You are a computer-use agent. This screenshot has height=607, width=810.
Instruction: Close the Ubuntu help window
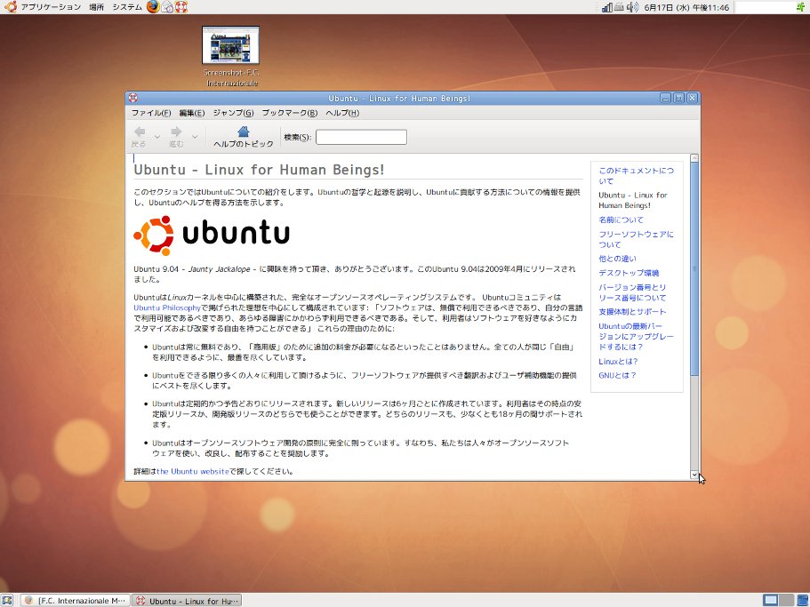[693, 98]
